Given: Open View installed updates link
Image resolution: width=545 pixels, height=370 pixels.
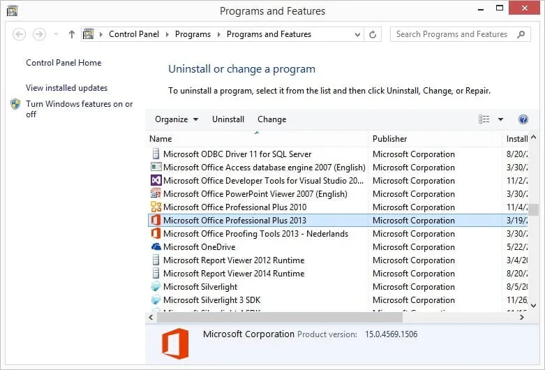Looking at the screenshot, I should coord(66,88).
